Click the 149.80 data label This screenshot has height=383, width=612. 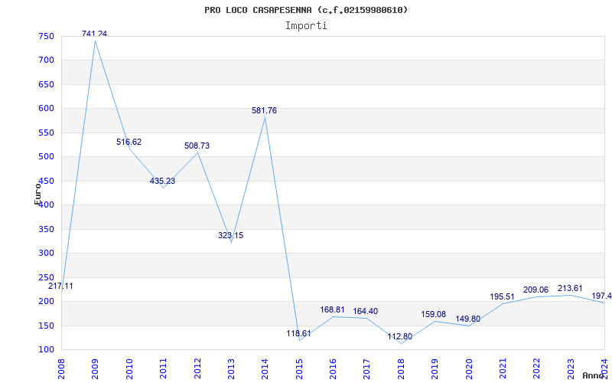coord(467,319)
